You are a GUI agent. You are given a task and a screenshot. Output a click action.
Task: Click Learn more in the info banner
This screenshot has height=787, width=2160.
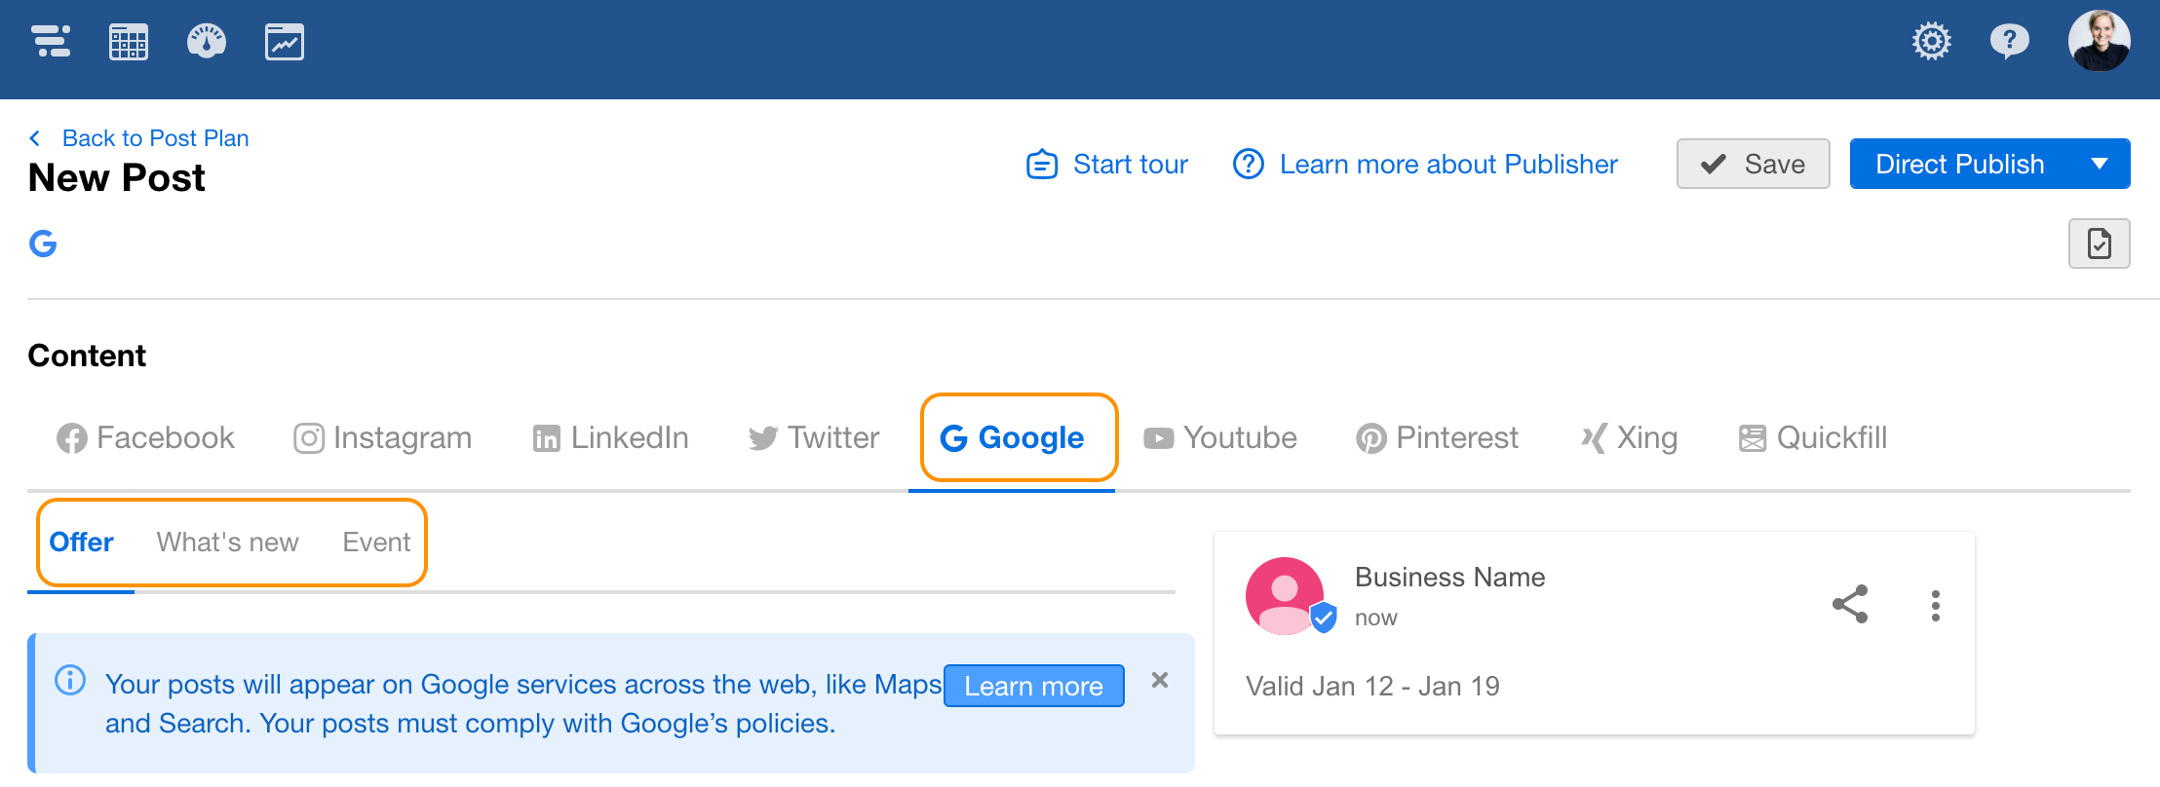point(1033,686)
